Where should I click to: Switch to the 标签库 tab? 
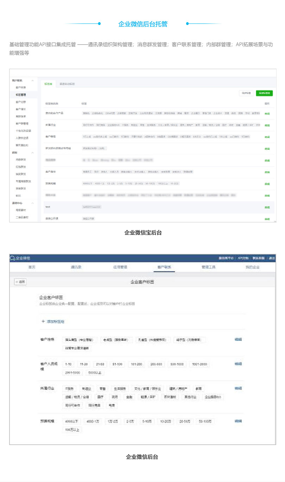click(48, 84)
